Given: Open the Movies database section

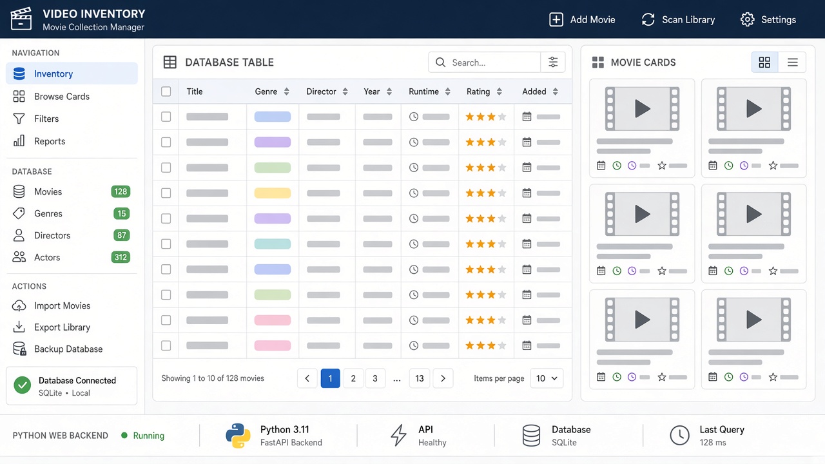Looking at the screenshot, I should click(72, 191).
